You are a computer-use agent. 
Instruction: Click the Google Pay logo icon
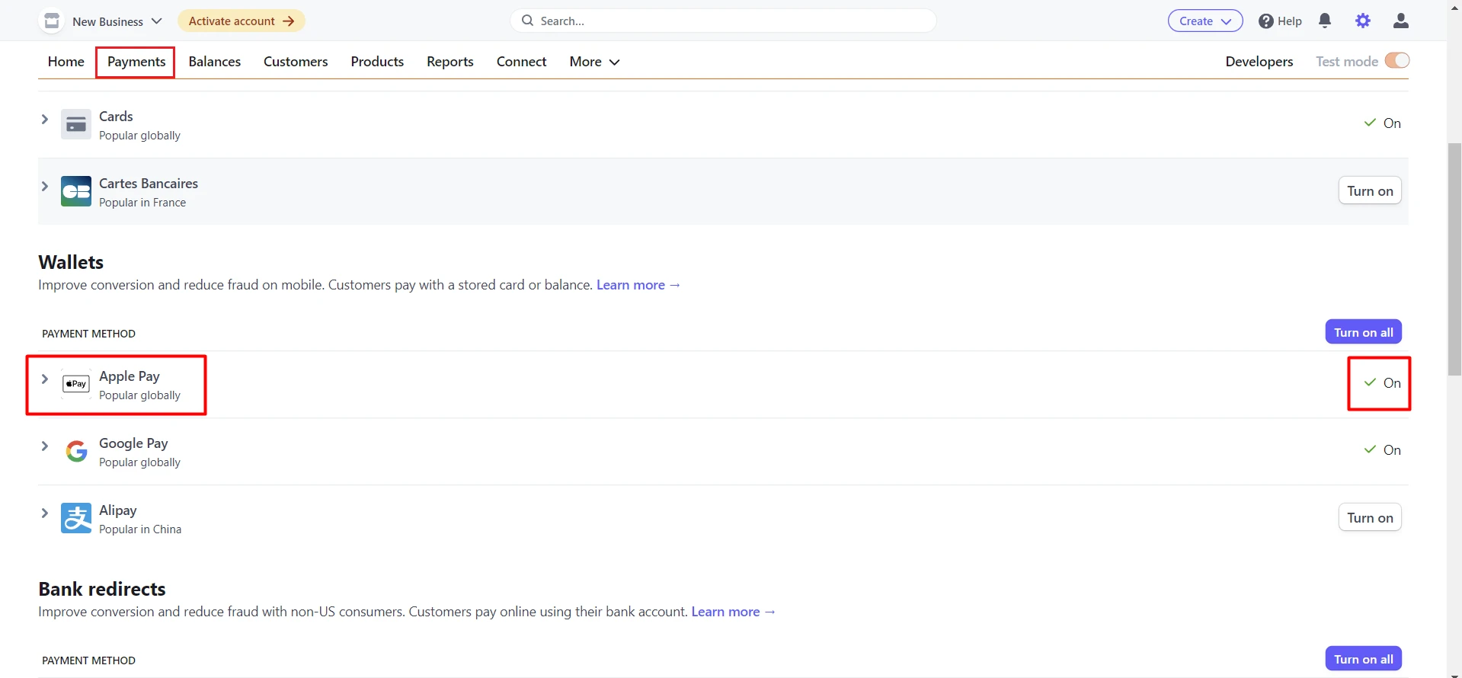pos(76,452)
